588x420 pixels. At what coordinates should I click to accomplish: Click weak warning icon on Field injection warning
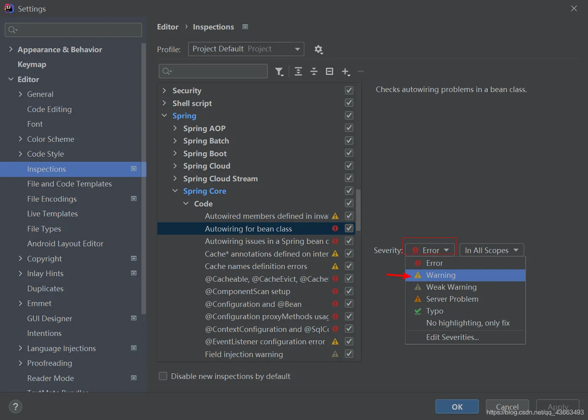tap(335, 354)
